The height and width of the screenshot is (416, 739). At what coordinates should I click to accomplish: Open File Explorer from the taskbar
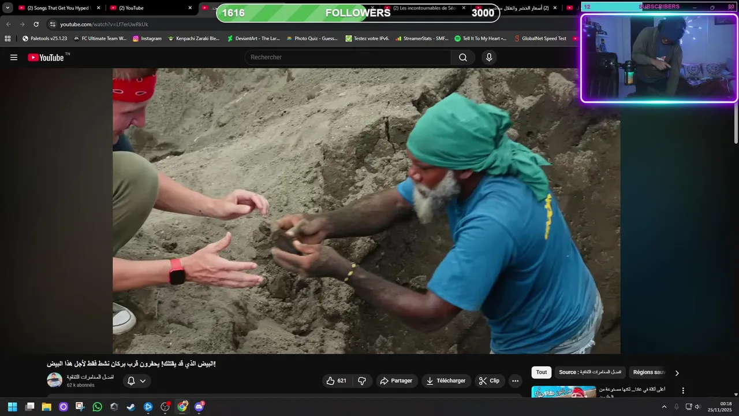(47, 407)
